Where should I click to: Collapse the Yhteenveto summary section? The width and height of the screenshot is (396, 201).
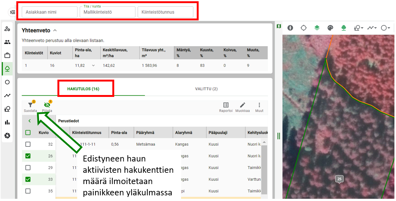tap(55, 30)
